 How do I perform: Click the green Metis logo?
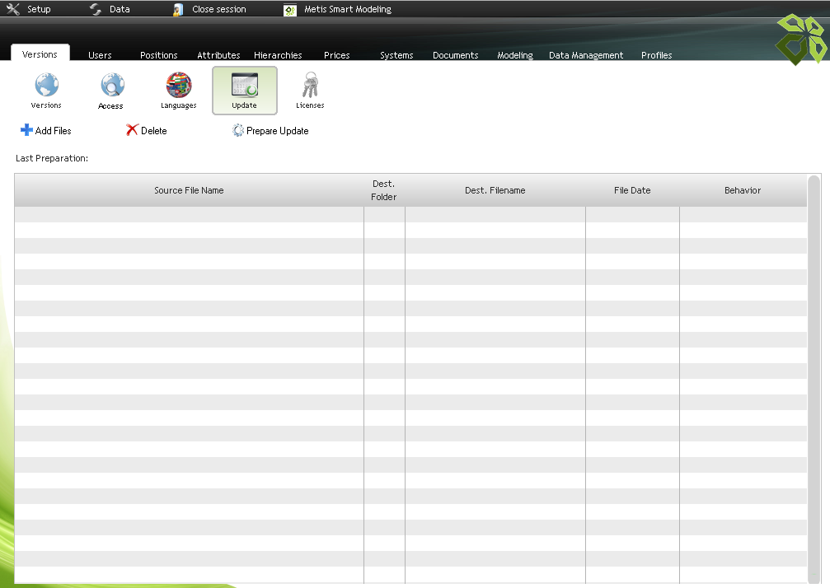click(800, 39)
